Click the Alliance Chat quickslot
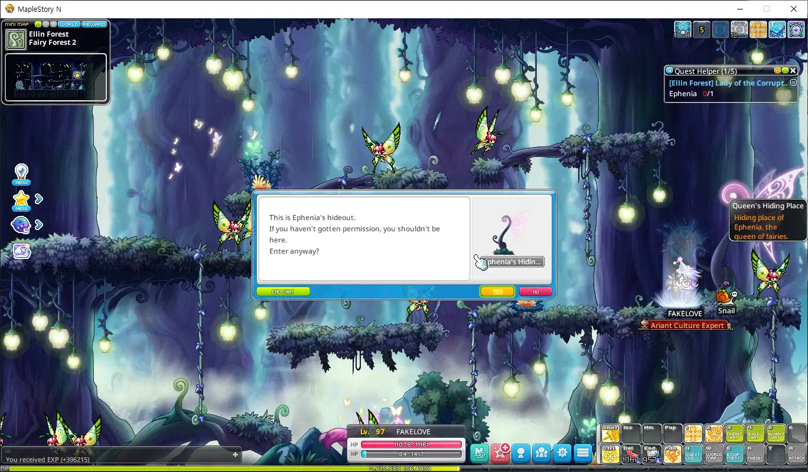The width and height of the screenshot is (808, 472). (776, 434)
